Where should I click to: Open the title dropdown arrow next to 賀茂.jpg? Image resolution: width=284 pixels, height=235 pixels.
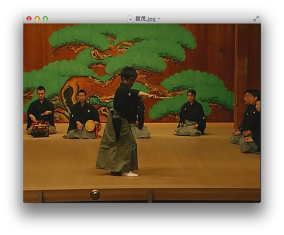[159, 19]
